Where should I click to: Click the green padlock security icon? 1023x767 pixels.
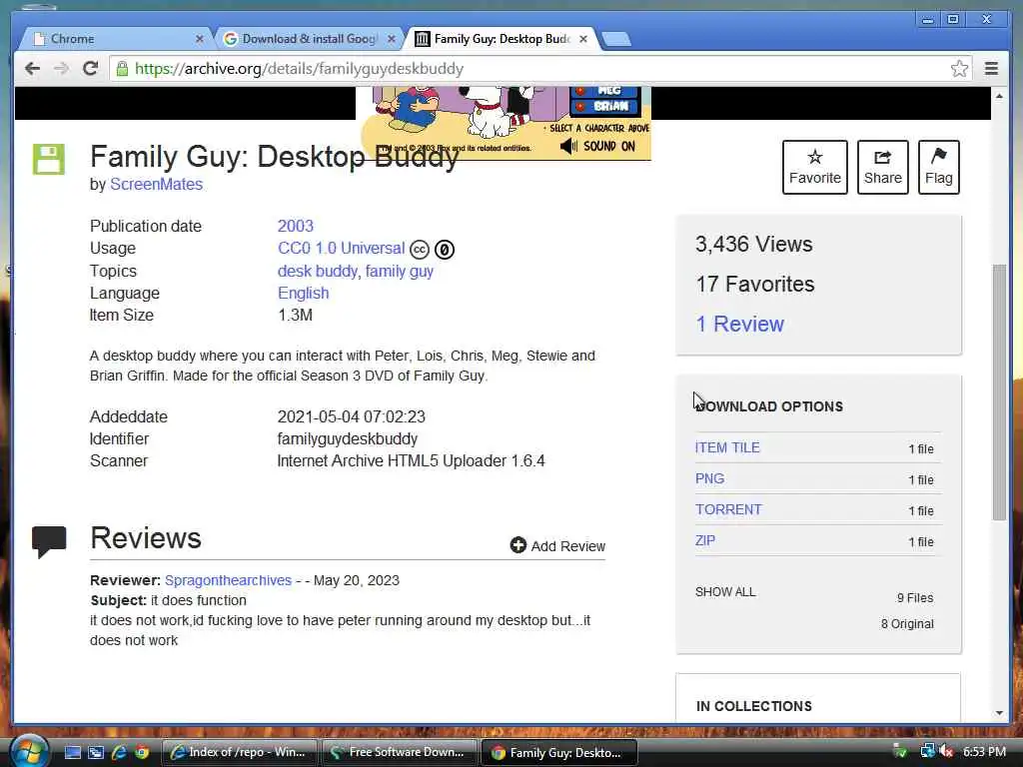click(122, 69)
